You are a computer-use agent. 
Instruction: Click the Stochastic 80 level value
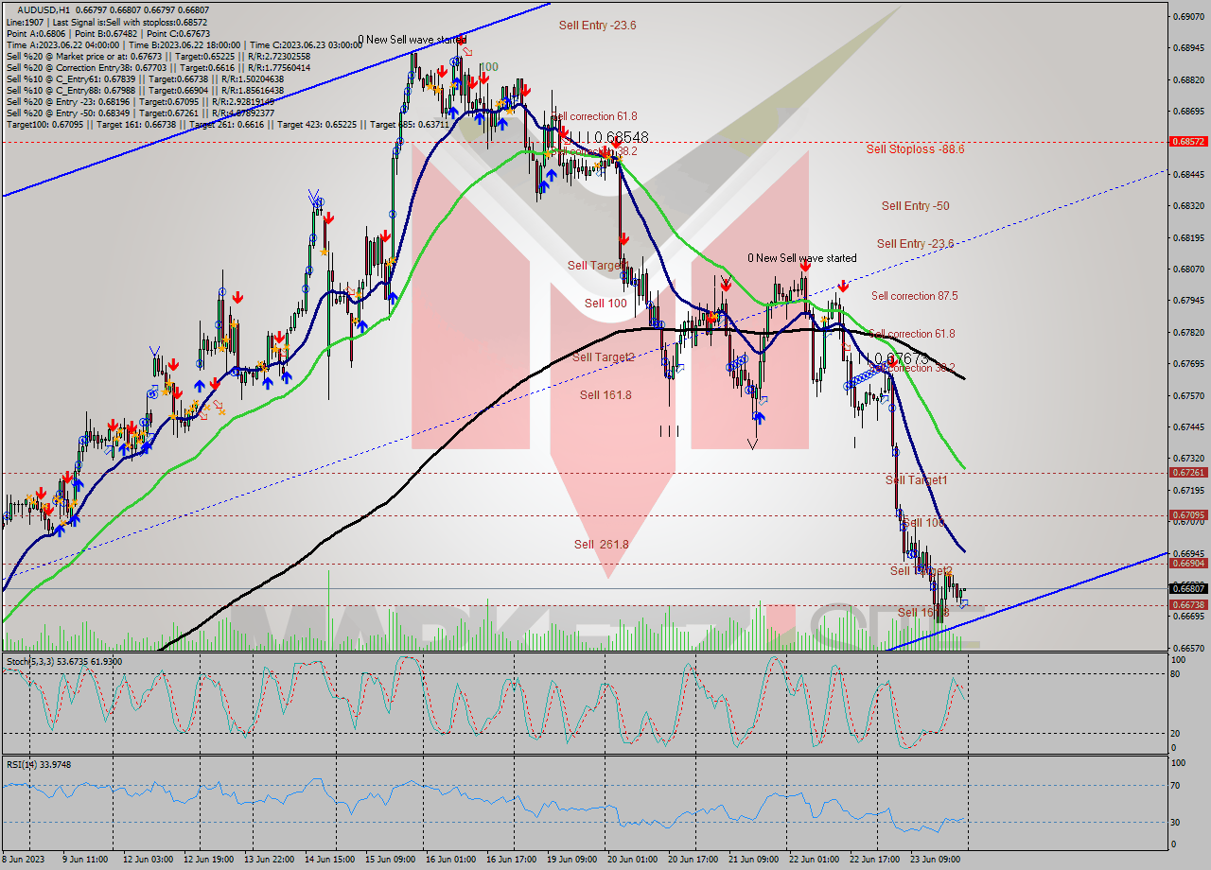(1176, 674)
